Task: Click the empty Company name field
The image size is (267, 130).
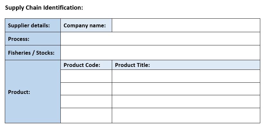Action: click(x=186, y=25)
